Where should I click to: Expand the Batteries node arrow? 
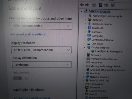(85, 20)
